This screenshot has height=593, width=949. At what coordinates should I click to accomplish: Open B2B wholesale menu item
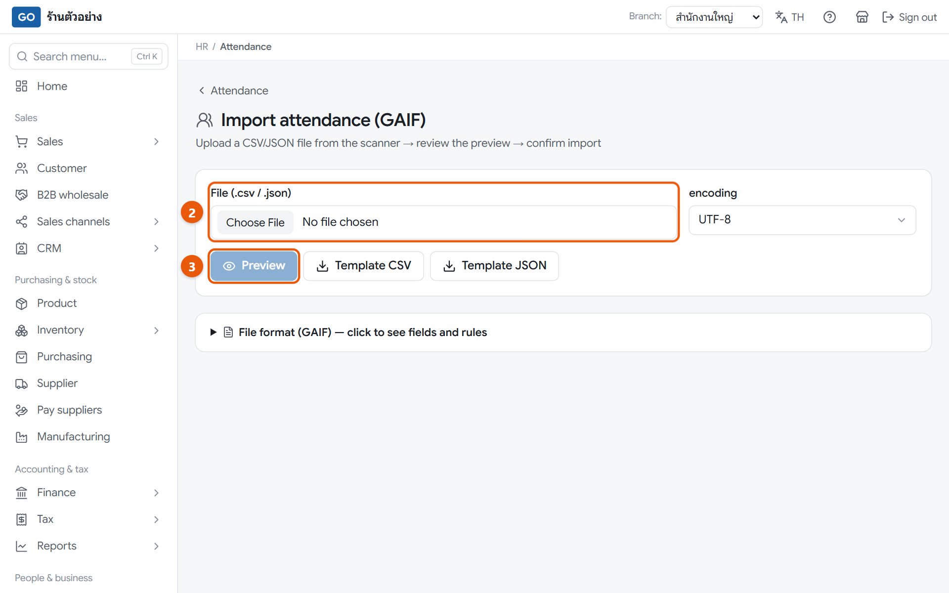88,195
